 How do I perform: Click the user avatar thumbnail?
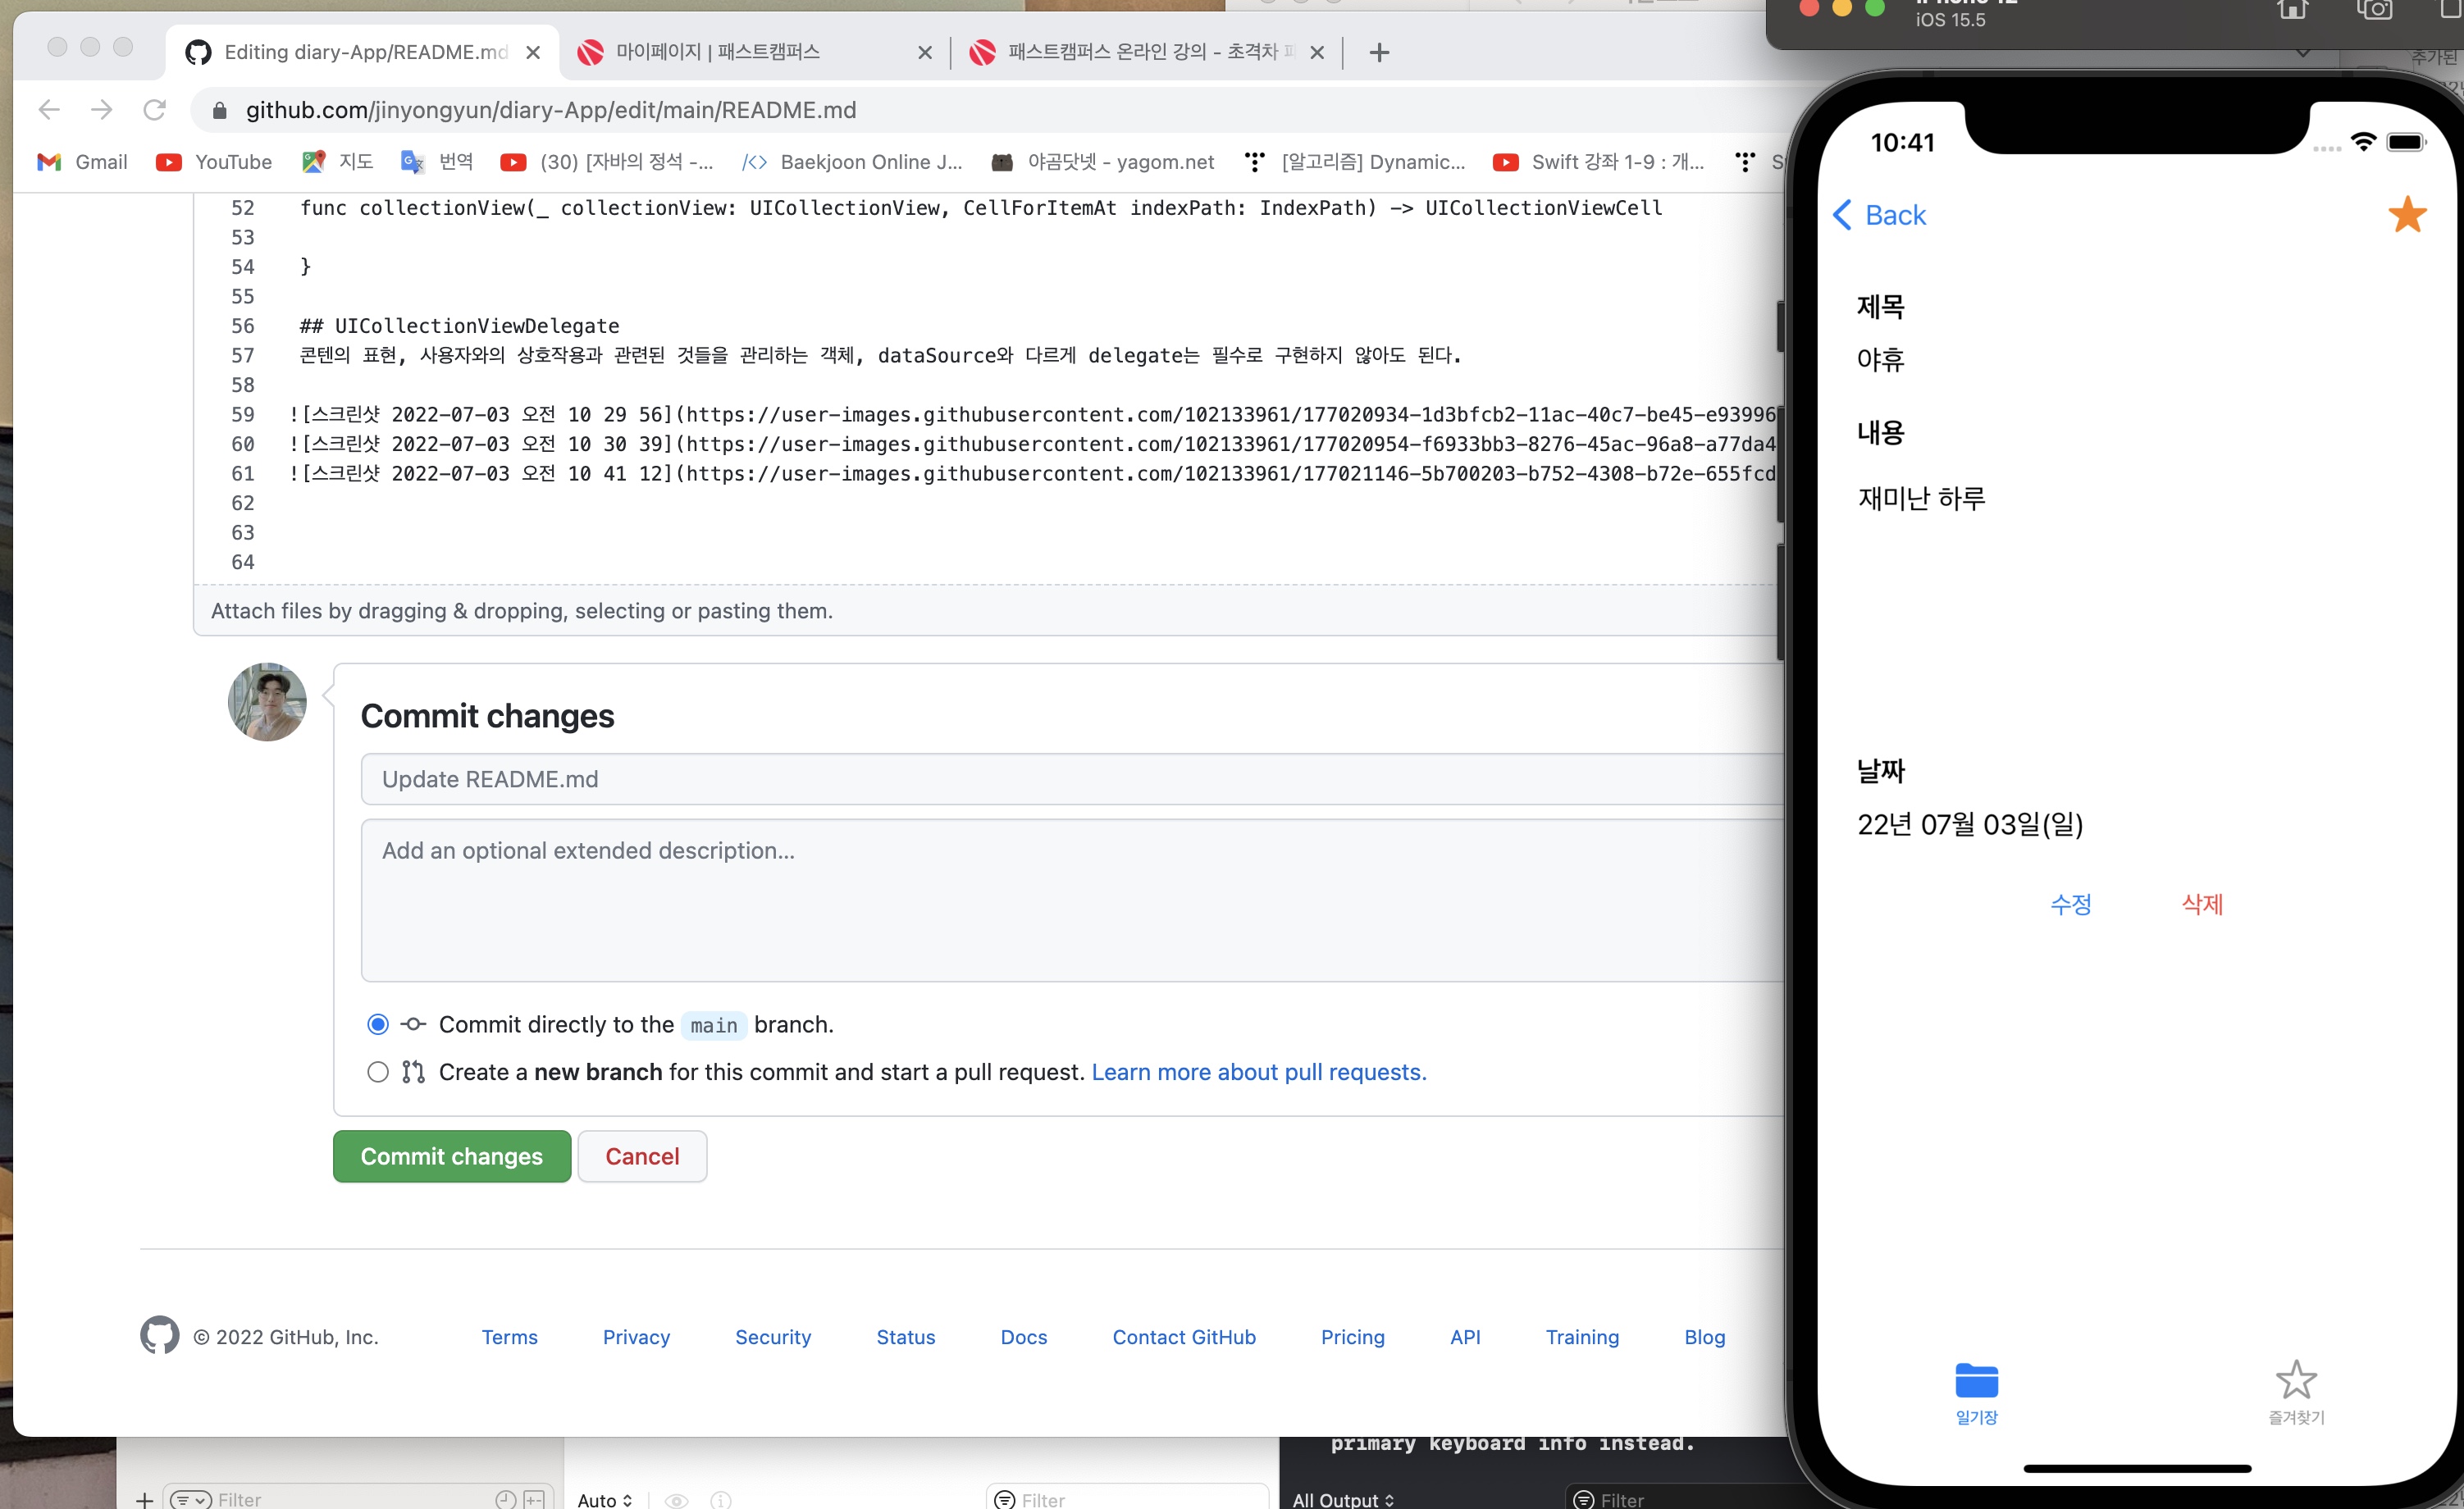267,702
